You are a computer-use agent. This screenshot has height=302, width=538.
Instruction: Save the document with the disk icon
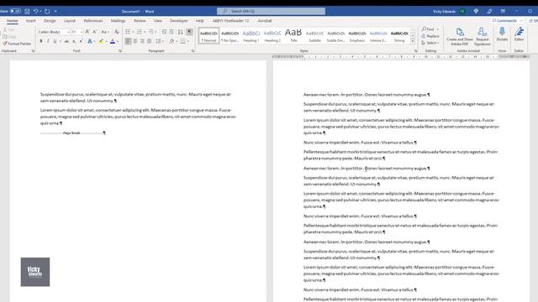tap(27, 11)
